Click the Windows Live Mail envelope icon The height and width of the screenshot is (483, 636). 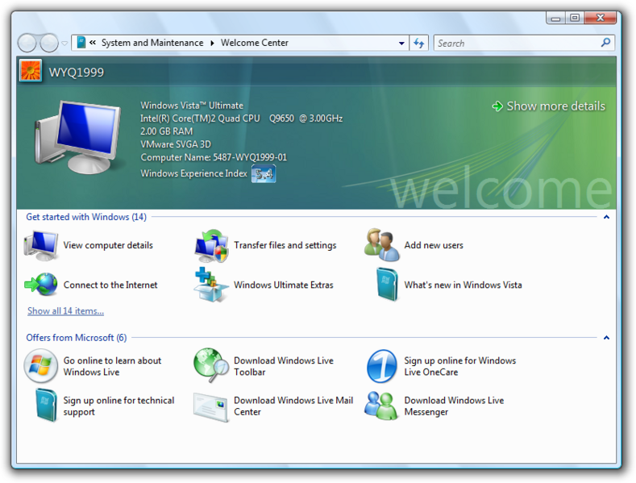click(210, 407)
